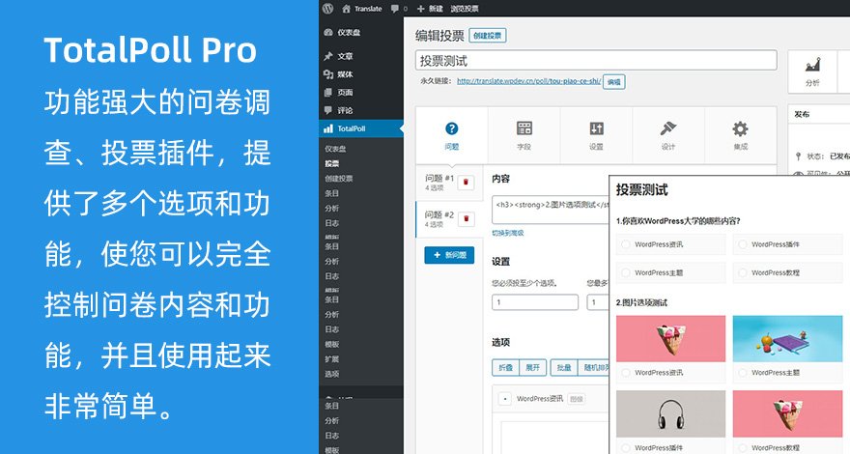Switch to the 集成 tab with gear icon
Screen dimensions: 850x454
coord(741,135)
